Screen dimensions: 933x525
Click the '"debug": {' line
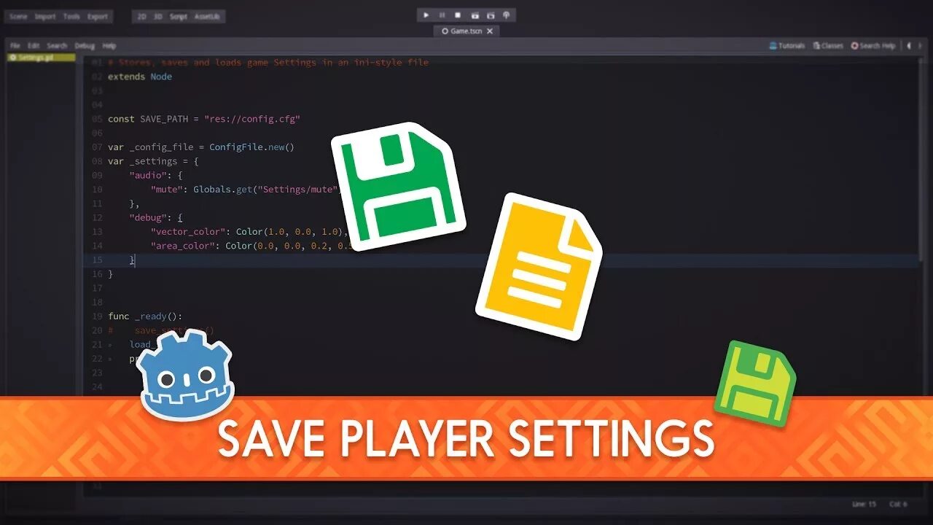(156, 217)
